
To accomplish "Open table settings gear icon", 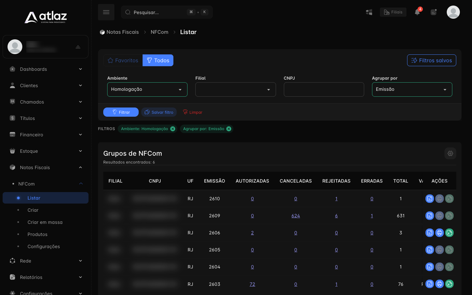I will click(x=450, y=153).
